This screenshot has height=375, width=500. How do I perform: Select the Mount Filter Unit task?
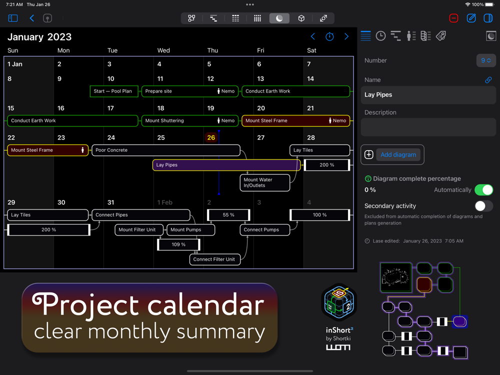click(x=139, y=229)
